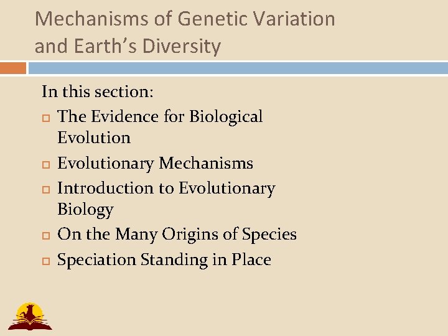Open the 'Evolutionary Mechanisms' item
This screenshot has height=336, width=448.
pos(155,163)
